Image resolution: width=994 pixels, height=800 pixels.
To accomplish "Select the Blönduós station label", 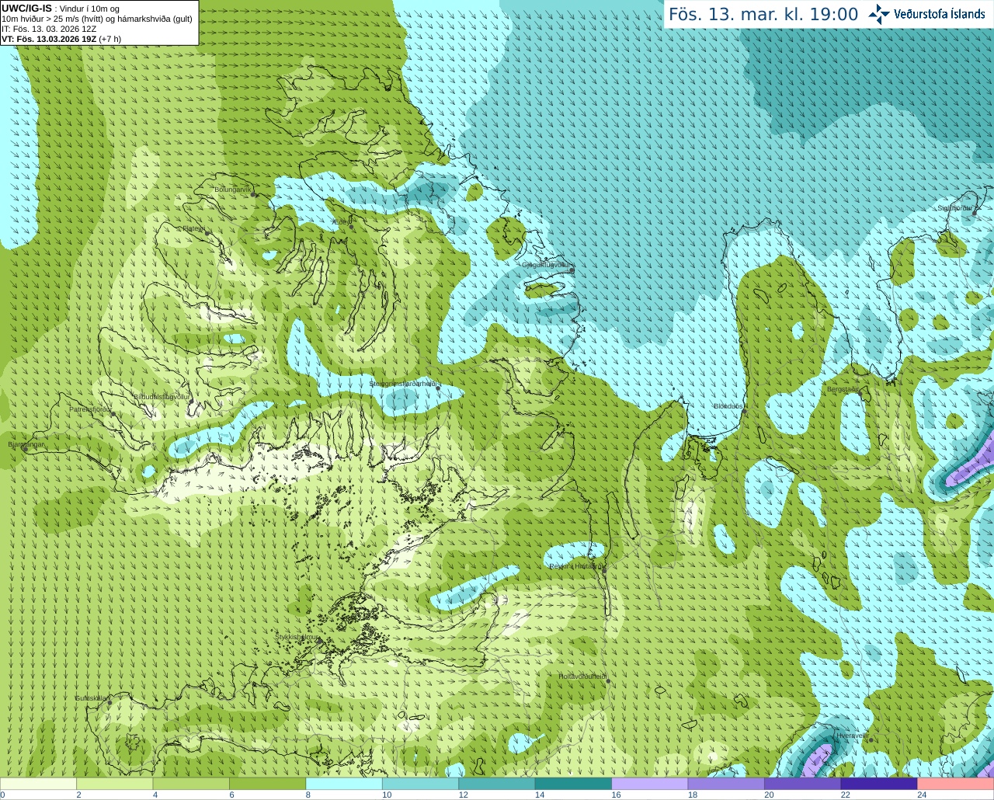I will 728,406.
